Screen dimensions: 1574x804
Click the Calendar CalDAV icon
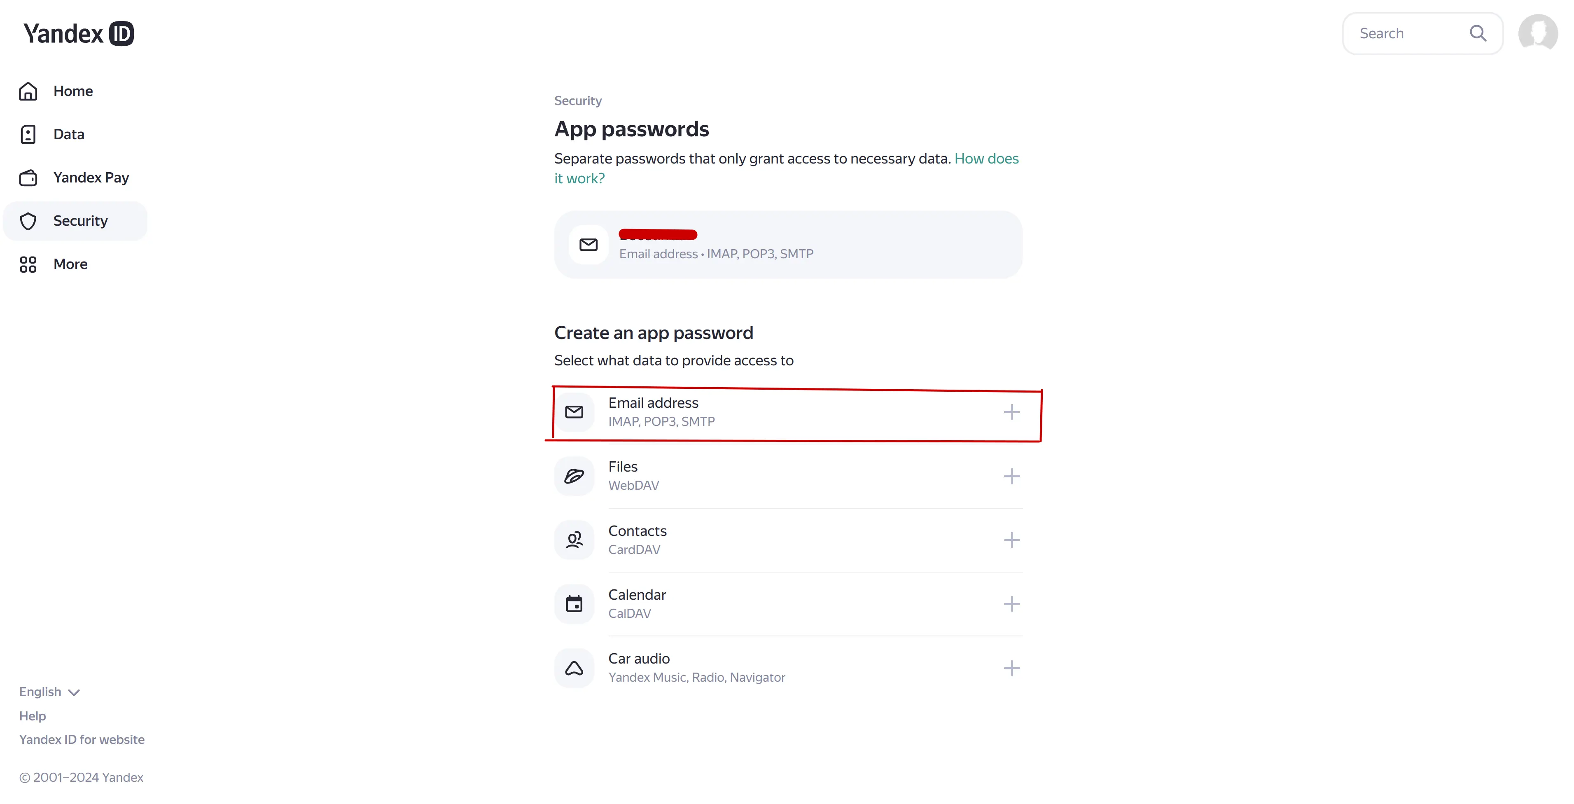tap(574, 604)
